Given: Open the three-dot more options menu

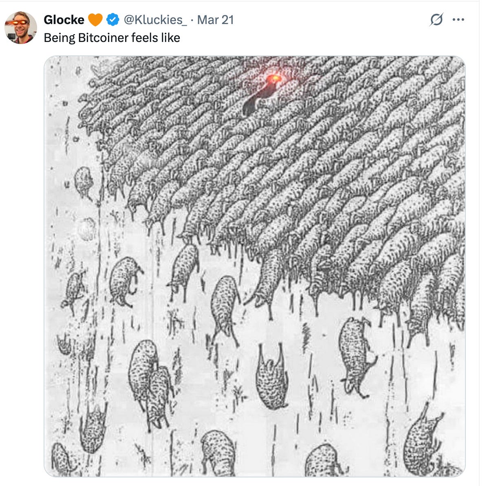Looking at the screenshot, I should click(458, 20).
